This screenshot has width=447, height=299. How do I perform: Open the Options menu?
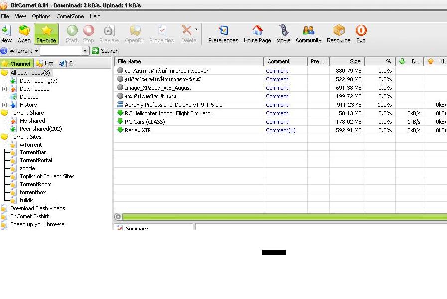pyautogui.click(x=41, y=16)
